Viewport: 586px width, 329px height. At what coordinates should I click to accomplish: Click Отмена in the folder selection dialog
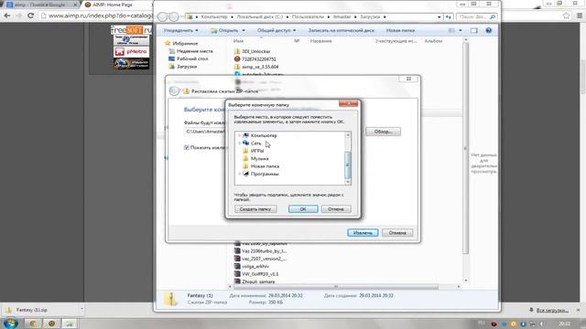[336, 209]
